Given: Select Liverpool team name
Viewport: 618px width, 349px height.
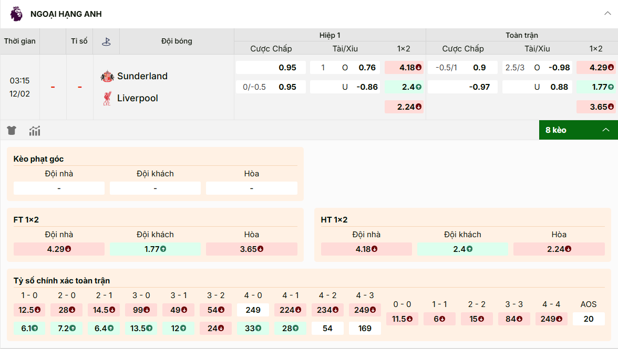Looking at the screenshot, I should click(137, 98).
